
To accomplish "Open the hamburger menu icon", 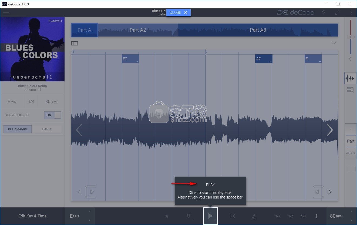I will 6,13.
